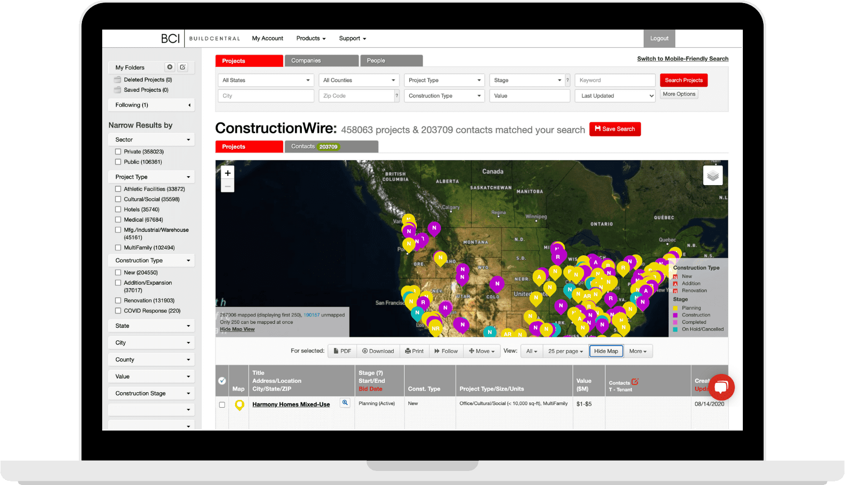Open the View All dropdown
The width and height of the screenshot is (845, 485).
532,351
